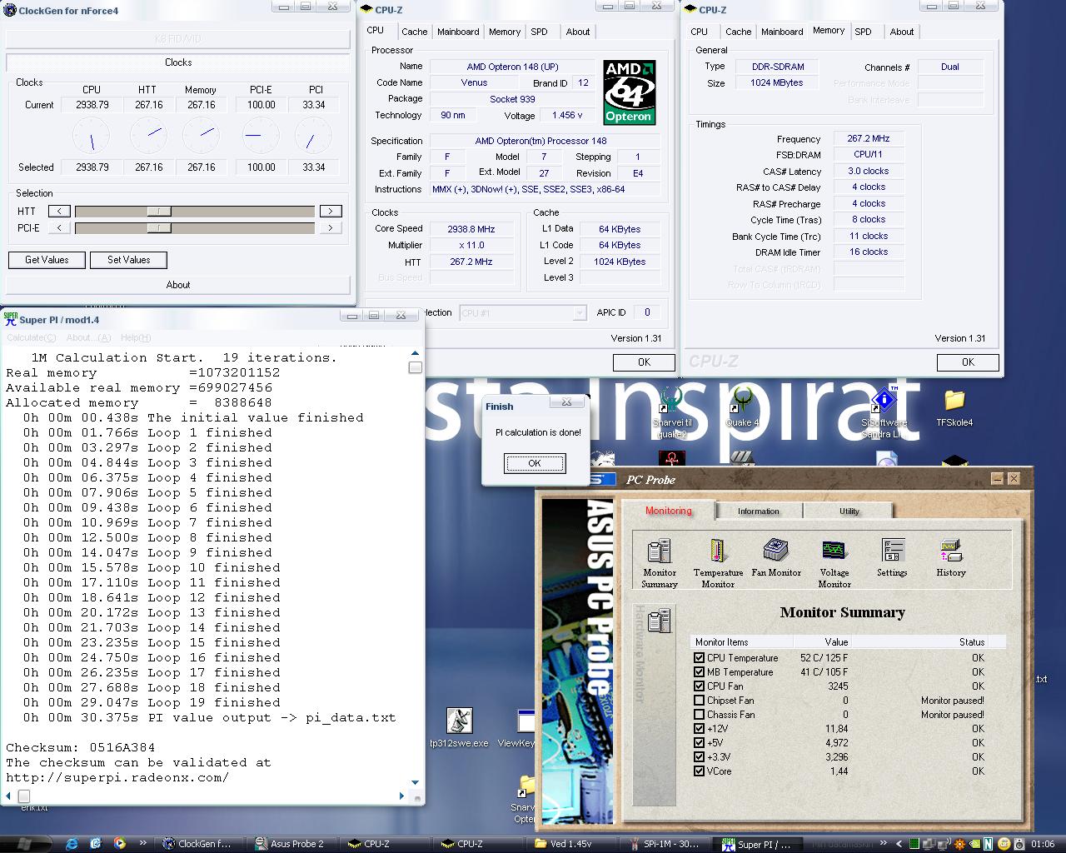Toggle the VCore monitor checkbox
This screenshot has width=1066, height=853.
point(699,771)
